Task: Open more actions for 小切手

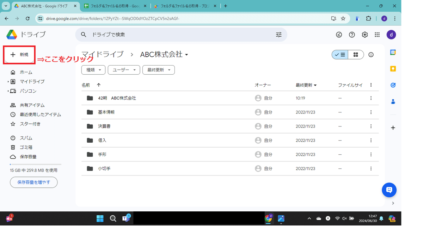Action: pos(371,168)
